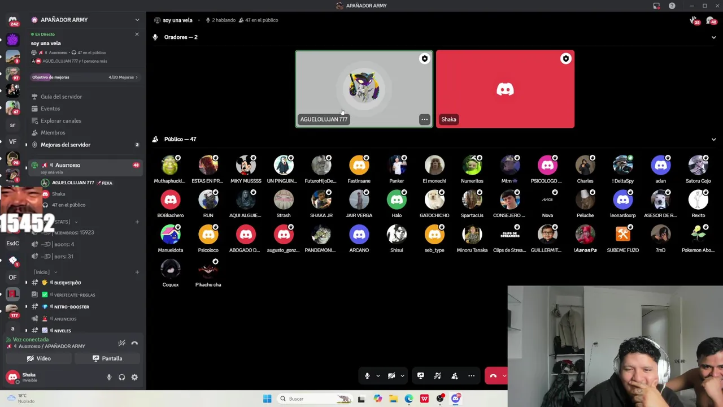Viewport: 723px width, 407px height.
Task: Open the audience member list icon, badge 48
Action: point(711,20)
